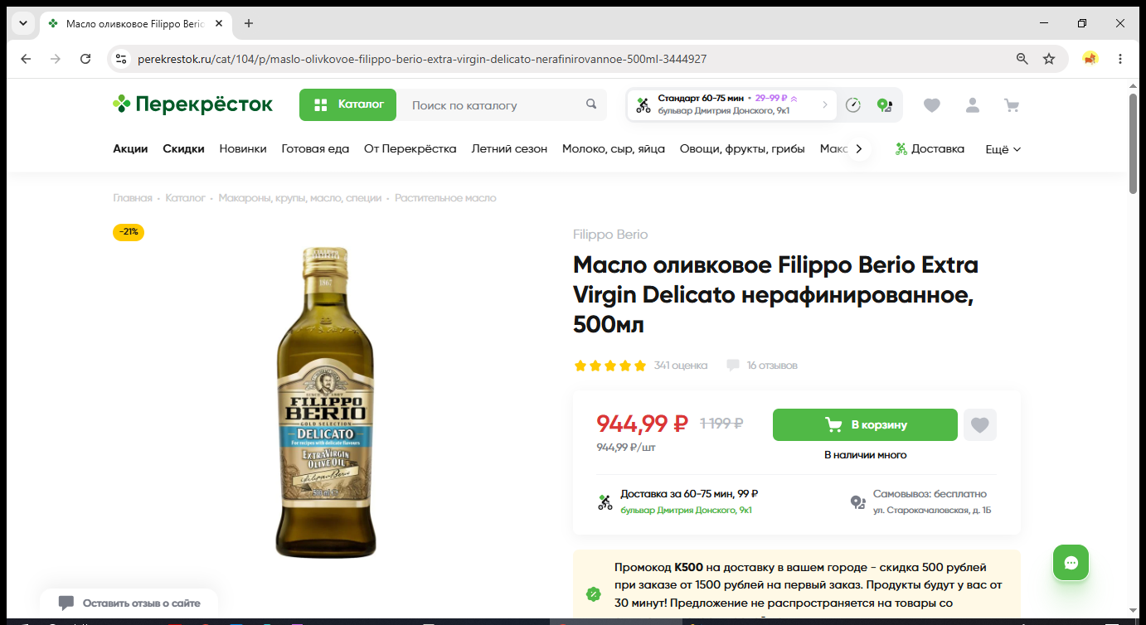This screenshot has width=1146, height=625.
Task: Go to the Перекрёсток home logo
Action: 192,104
